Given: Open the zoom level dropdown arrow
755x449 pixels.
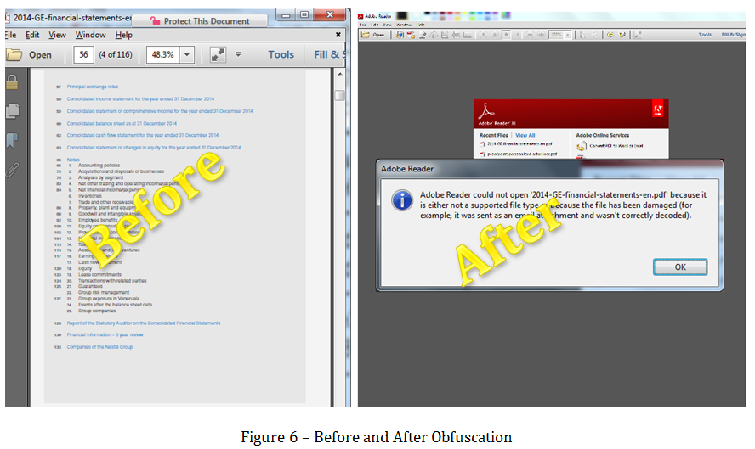Looking at the screenshot, I should (x=187, y=55).
